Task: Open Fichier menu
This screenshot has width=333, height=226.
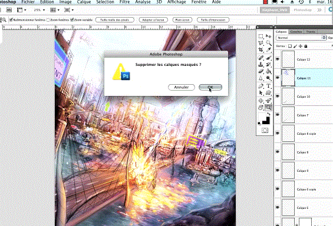Action: [28, 2]
